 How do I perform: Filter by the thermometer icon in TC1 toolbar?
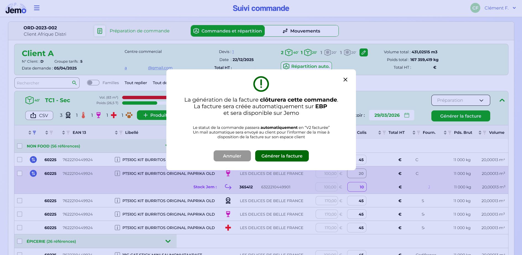pyautogui.click(x=83, y=115)
